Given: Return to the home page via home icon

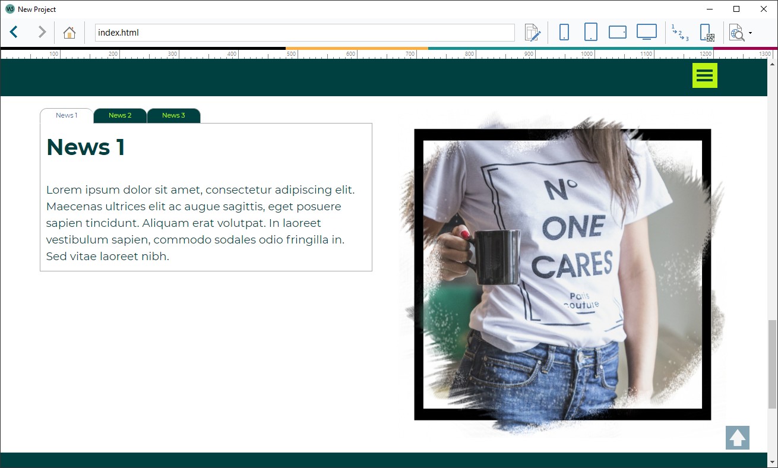Looking at the screenshot, I should (x=69, y=32).
